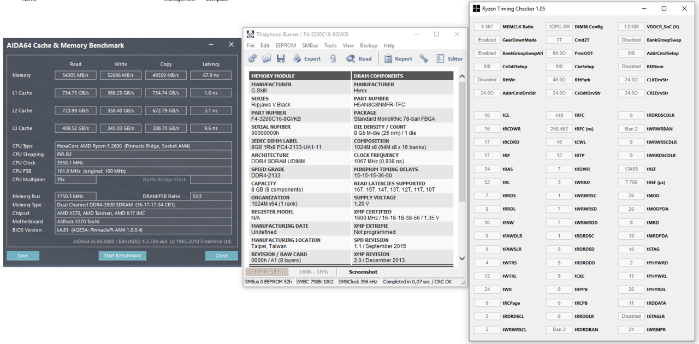The width and height of the screenshot is (699, 344).
Task: Click the scroll down arrow in Thaiphoon Burner
Action: click(462, 259)
